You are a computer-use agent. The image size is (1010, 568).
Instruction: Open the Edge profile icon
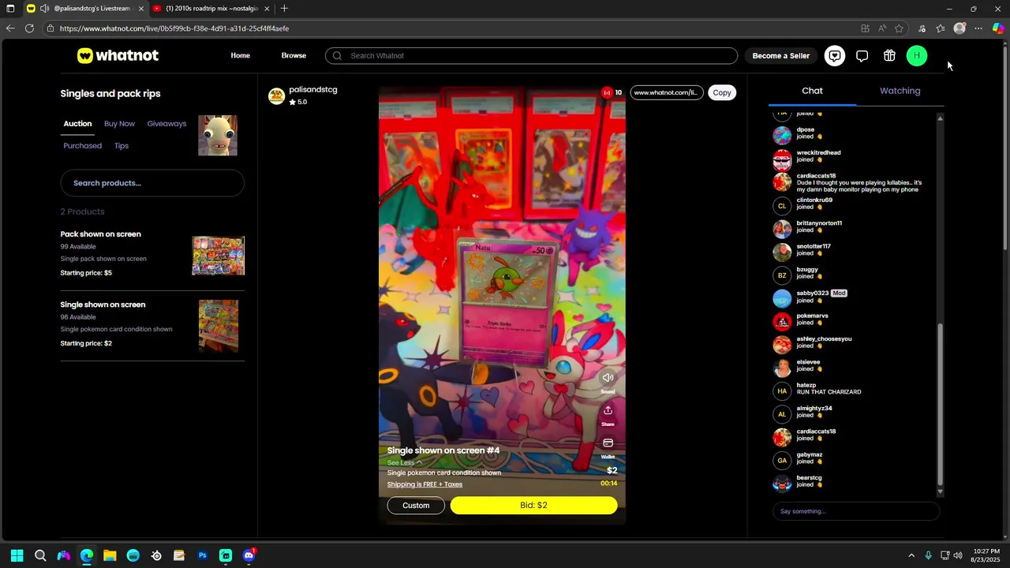[959, 28]
